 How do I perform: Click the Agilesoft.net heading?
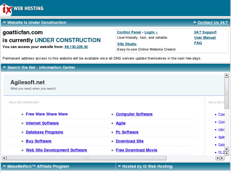(x=28, y=82)
